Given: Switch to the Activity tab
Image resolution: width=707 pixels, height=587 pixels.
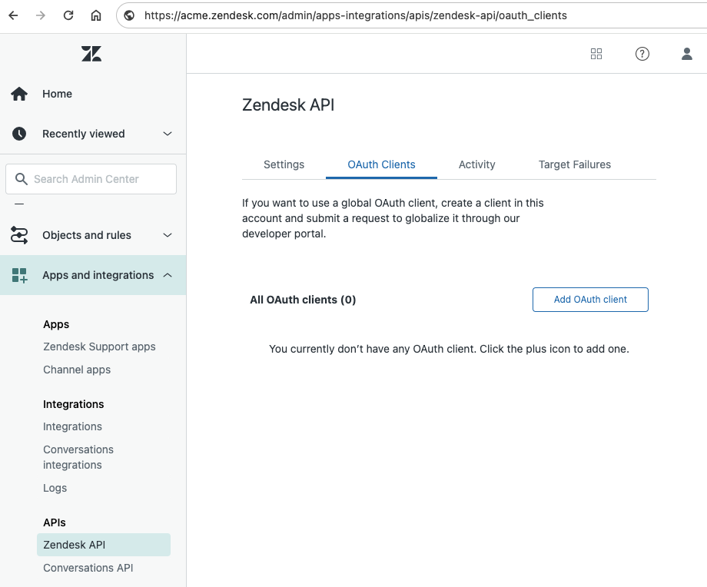Looking at the screenshot, I should (476, 164).
